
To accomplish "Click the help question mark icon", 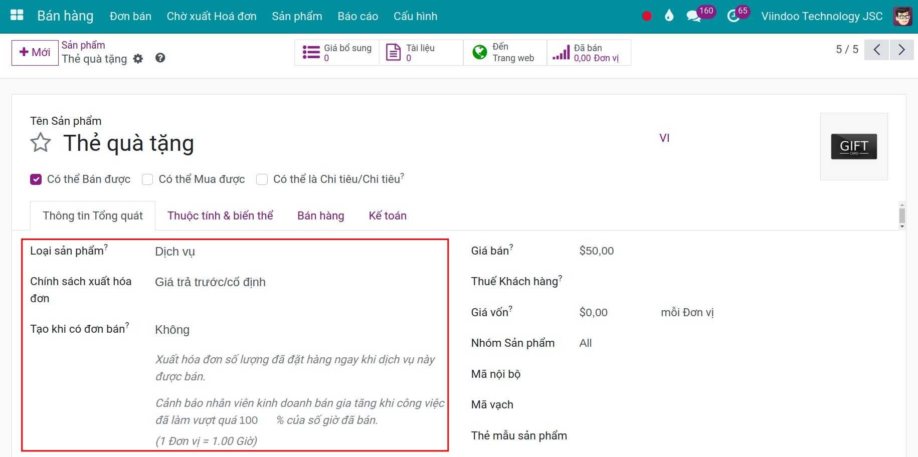I will [x=160, y=58].
